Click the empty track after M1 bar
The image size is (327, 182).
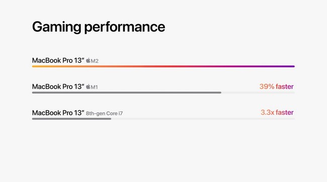(x=258, y=93)
